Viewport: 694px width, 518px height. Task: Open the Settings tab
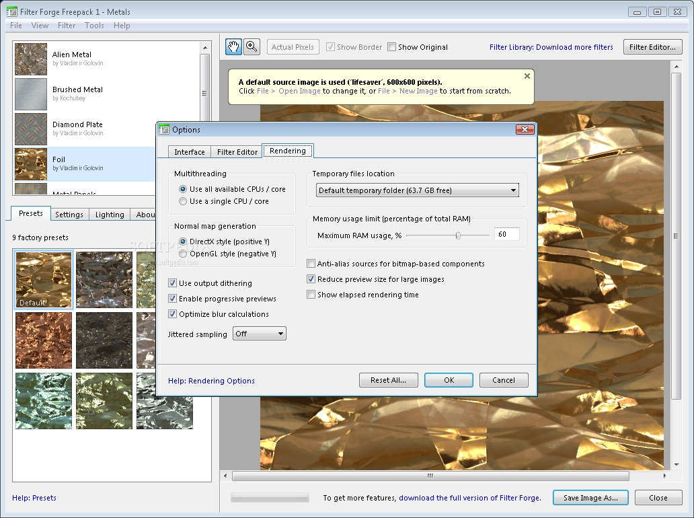(69, 215)
